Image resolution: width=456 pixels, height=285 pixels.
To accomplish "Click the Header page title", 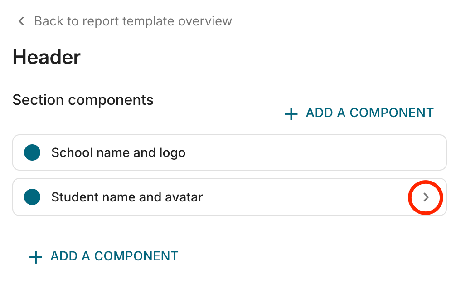I will 47,57.
